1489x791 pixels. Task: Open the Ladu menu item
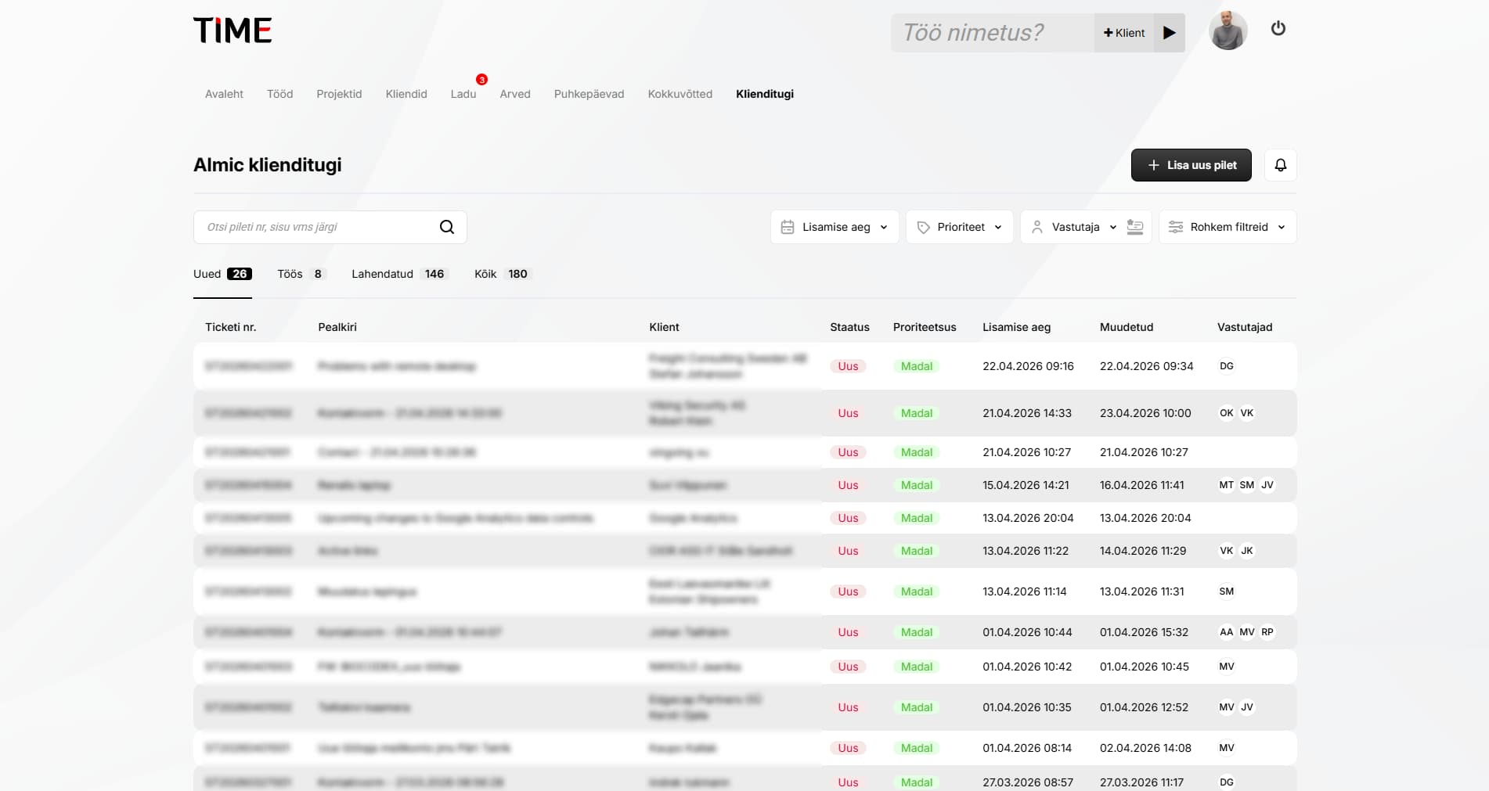click(x=463, y=94)
